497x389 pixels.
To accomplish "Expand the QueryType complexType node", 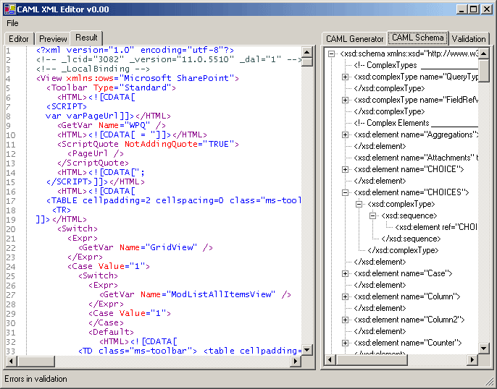I will (345, 77).
